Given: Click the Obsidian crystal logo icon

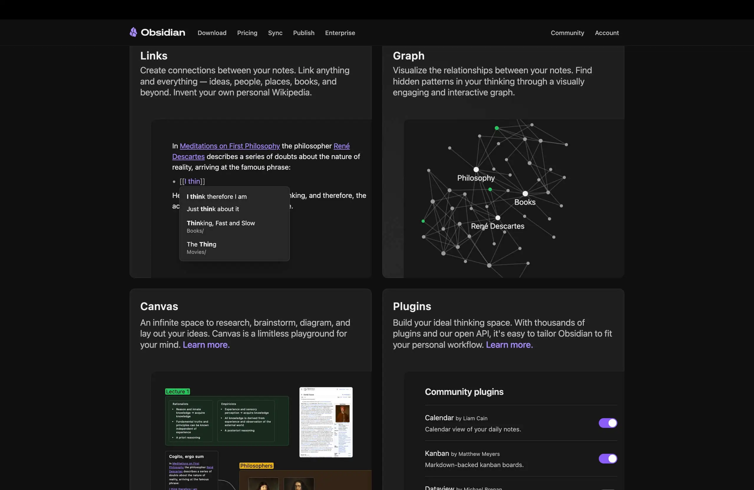Looking at the screenshot, I should pos(133,32).
